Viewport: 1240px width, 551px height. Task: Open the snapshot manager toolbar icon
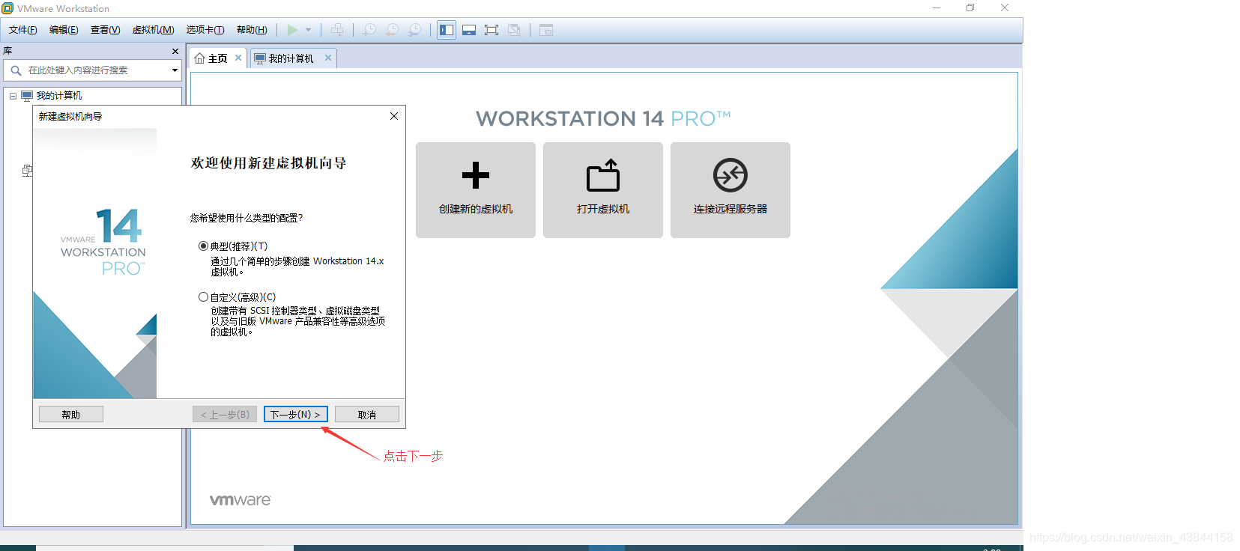(x=414, y=30)
